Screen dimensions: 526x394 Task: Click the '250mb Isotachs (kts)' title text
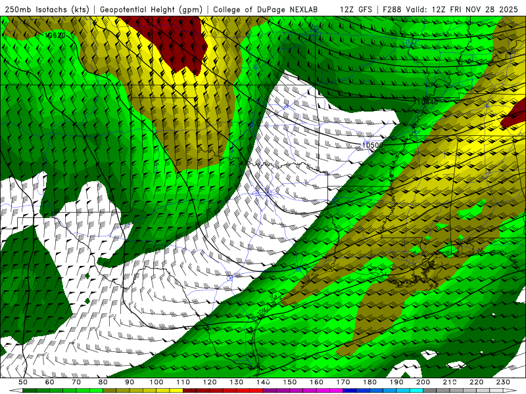[47, 9]
